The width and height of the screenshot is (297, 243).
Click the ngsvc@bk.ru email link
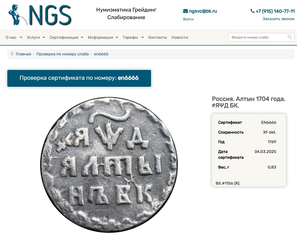pyautogui.click(x=203, y=11)
